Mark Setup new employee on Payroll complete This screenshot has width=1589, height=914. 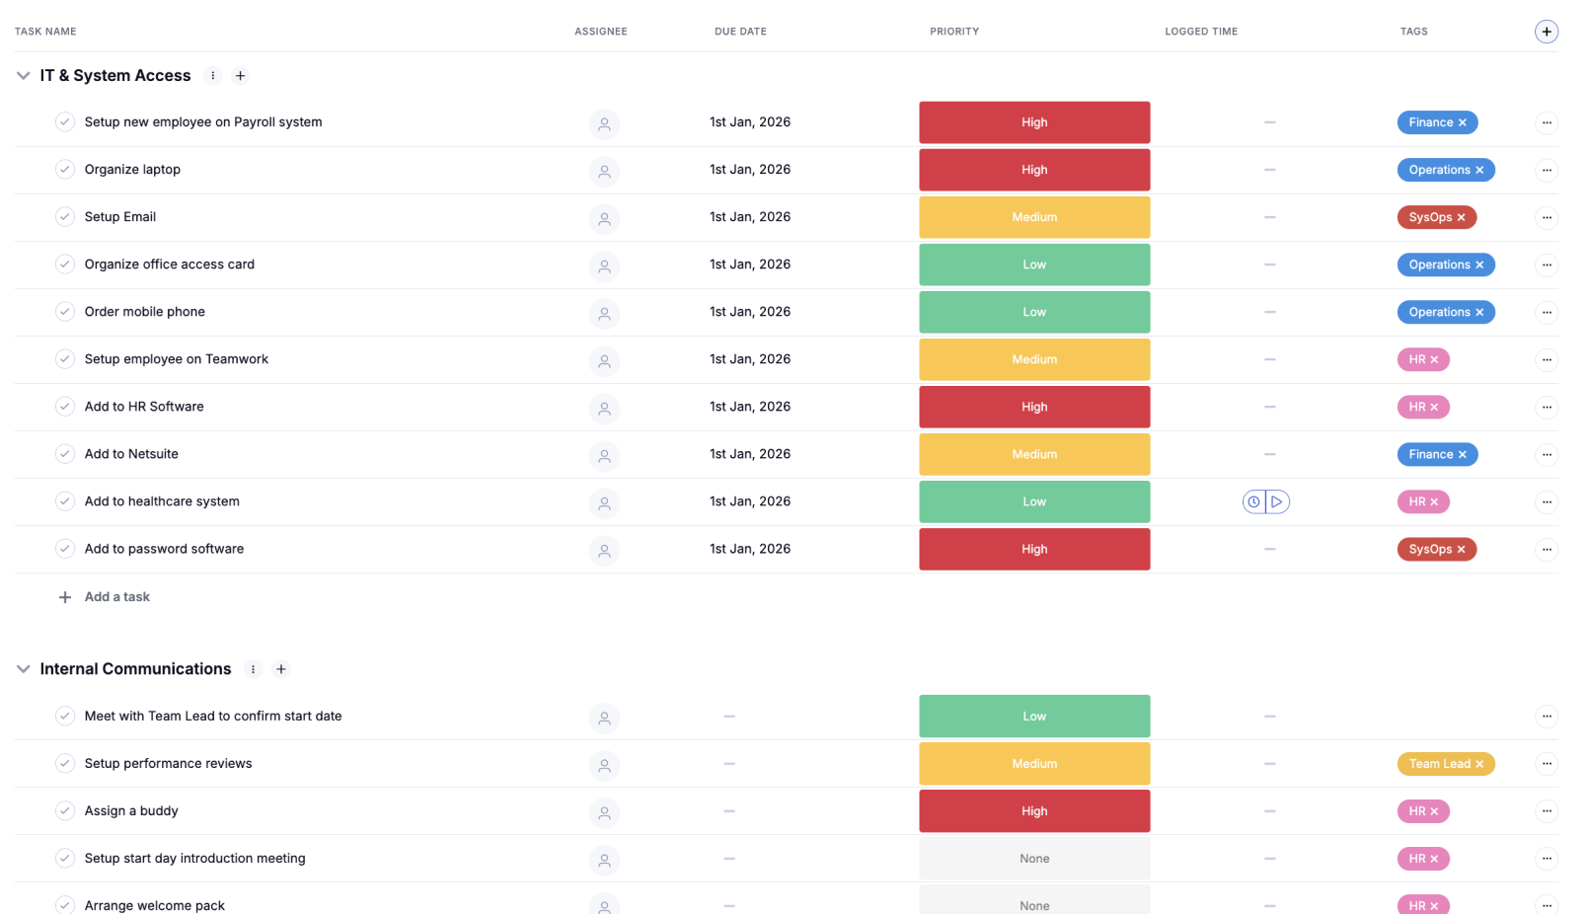pos(65,122)
